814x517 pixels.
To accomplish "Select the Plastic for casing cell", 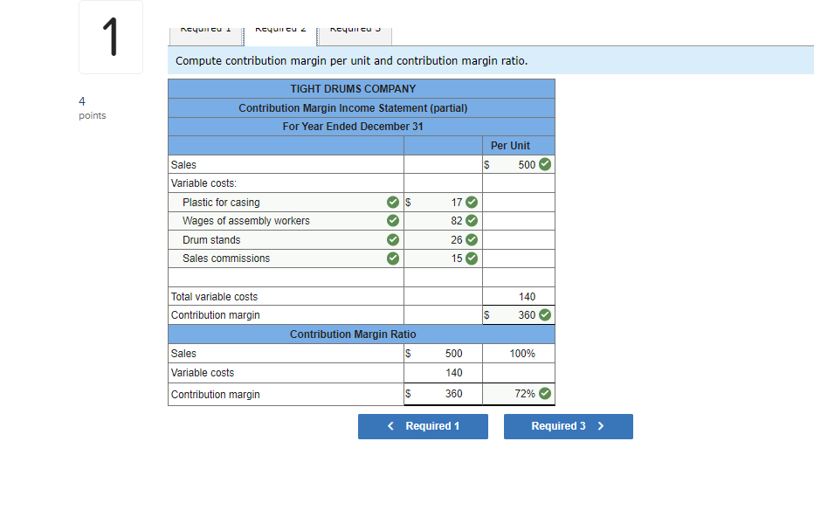I will coord(286,203).
